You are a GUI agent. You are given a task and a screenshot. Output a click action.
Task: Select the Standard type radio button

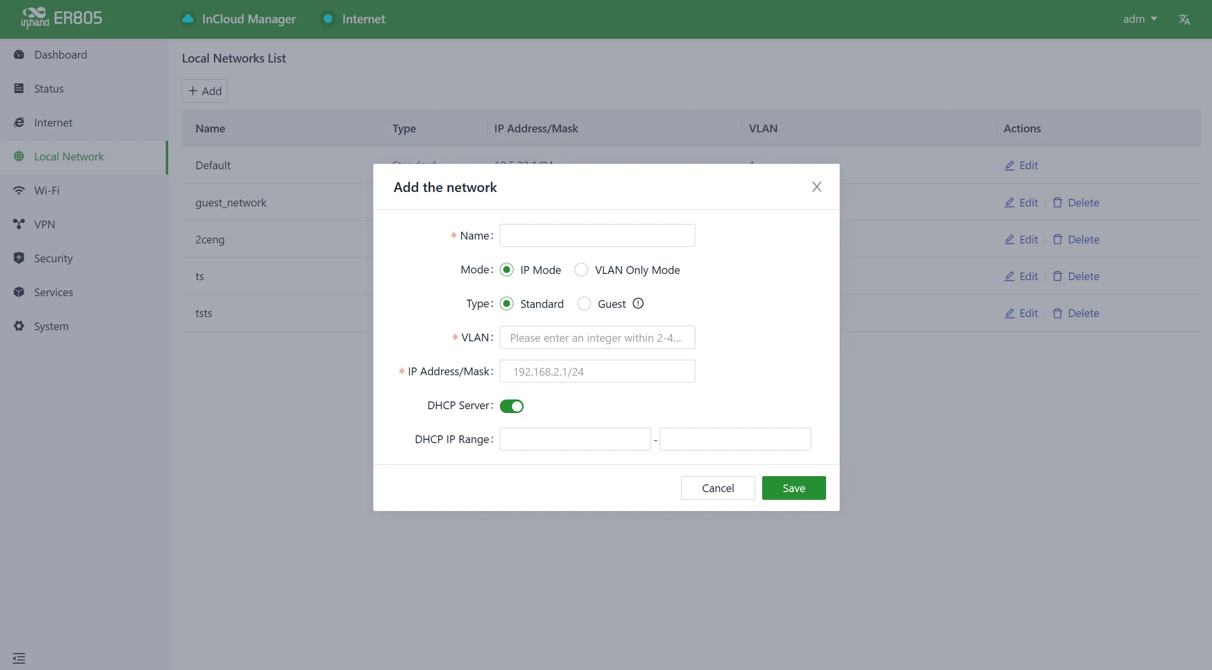click(507, 303)
